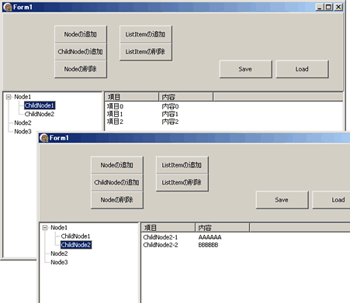Select Node3 in the front window tree
The width and height of the screenshot is (350, 303).
pyautogui.click(x=59, y=262)
